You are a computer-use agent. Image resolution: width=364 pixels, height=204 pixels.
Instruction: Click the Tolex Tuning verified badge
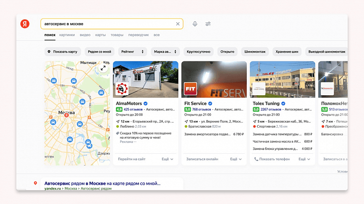283,103
